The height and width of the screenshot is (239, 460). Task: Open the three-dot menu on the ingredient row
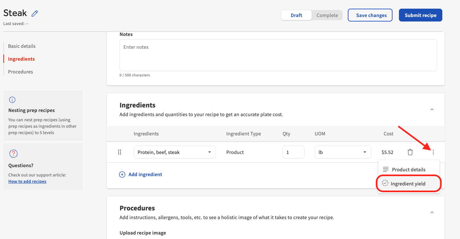[433, 152]
